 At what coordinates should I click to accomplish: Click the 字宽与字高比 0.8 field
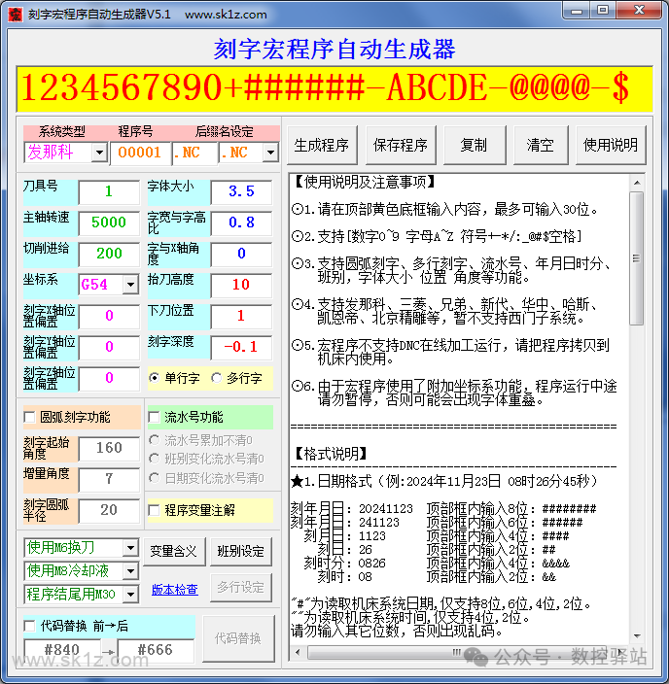pyautogui.click(x=241, y=222)
